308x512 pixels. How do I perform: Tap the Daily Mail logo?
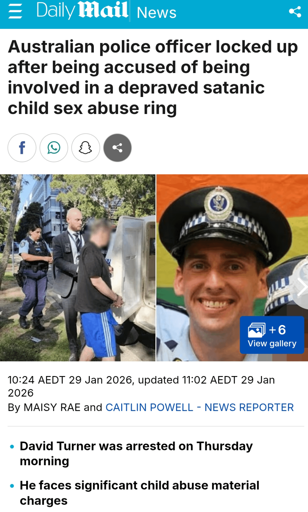click(x=82, y=11)
